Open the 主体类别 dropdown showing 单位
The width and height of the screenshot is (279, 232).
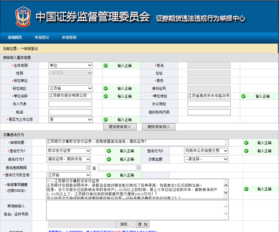[x=70, y=65]
